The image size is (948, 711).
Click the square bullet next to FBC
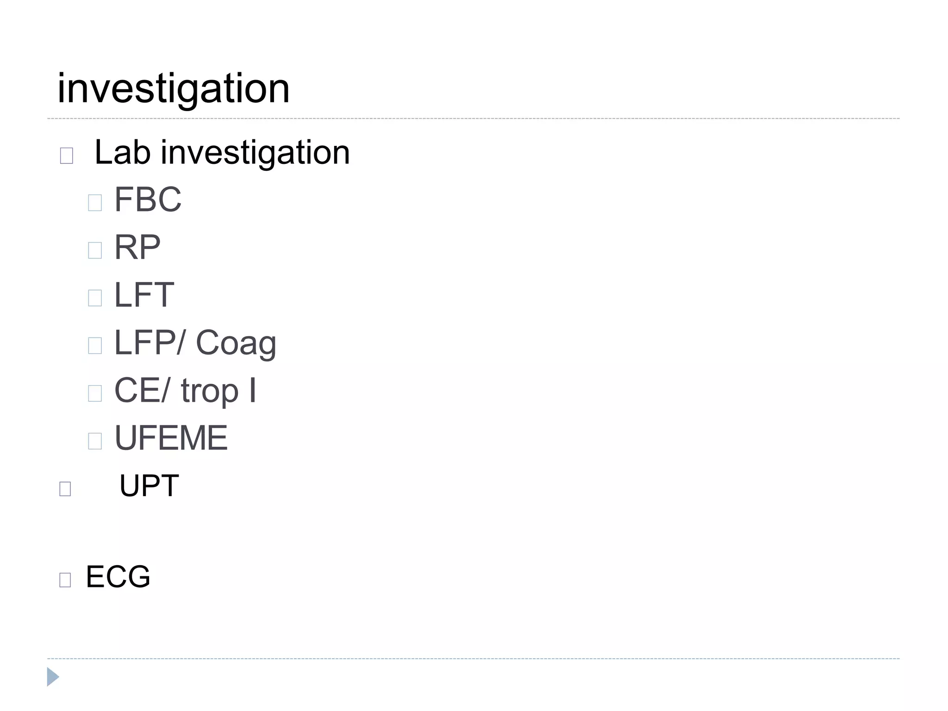(95, 203)
